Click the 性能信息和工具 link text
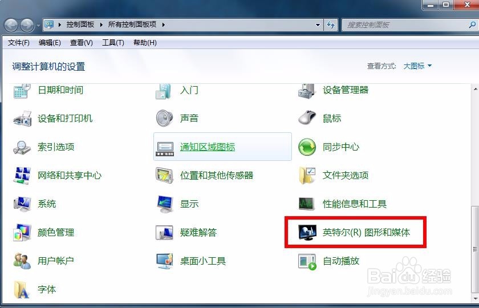Viewport: 479px width, 308px height. pos(355,204)
